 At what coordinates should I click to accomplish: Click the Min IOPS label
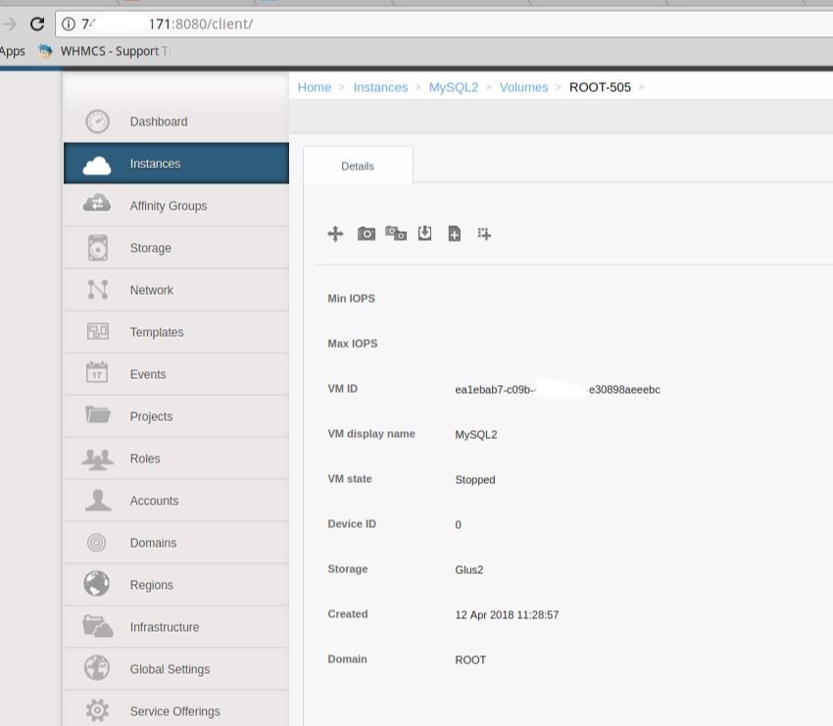click(x=351, y=299)
